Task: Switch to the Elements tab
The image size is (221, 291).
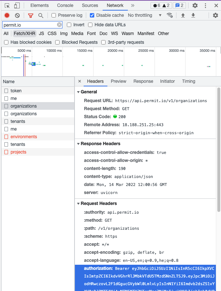Action: (39, 5)
